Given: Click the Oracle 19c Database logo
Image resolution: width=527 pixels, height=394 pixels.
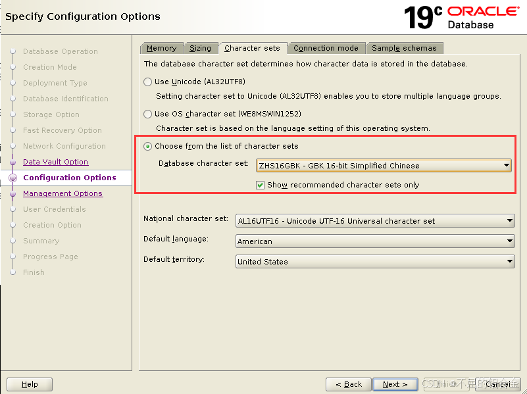Looking at the screenshot, I should click(x=461, y=17).
